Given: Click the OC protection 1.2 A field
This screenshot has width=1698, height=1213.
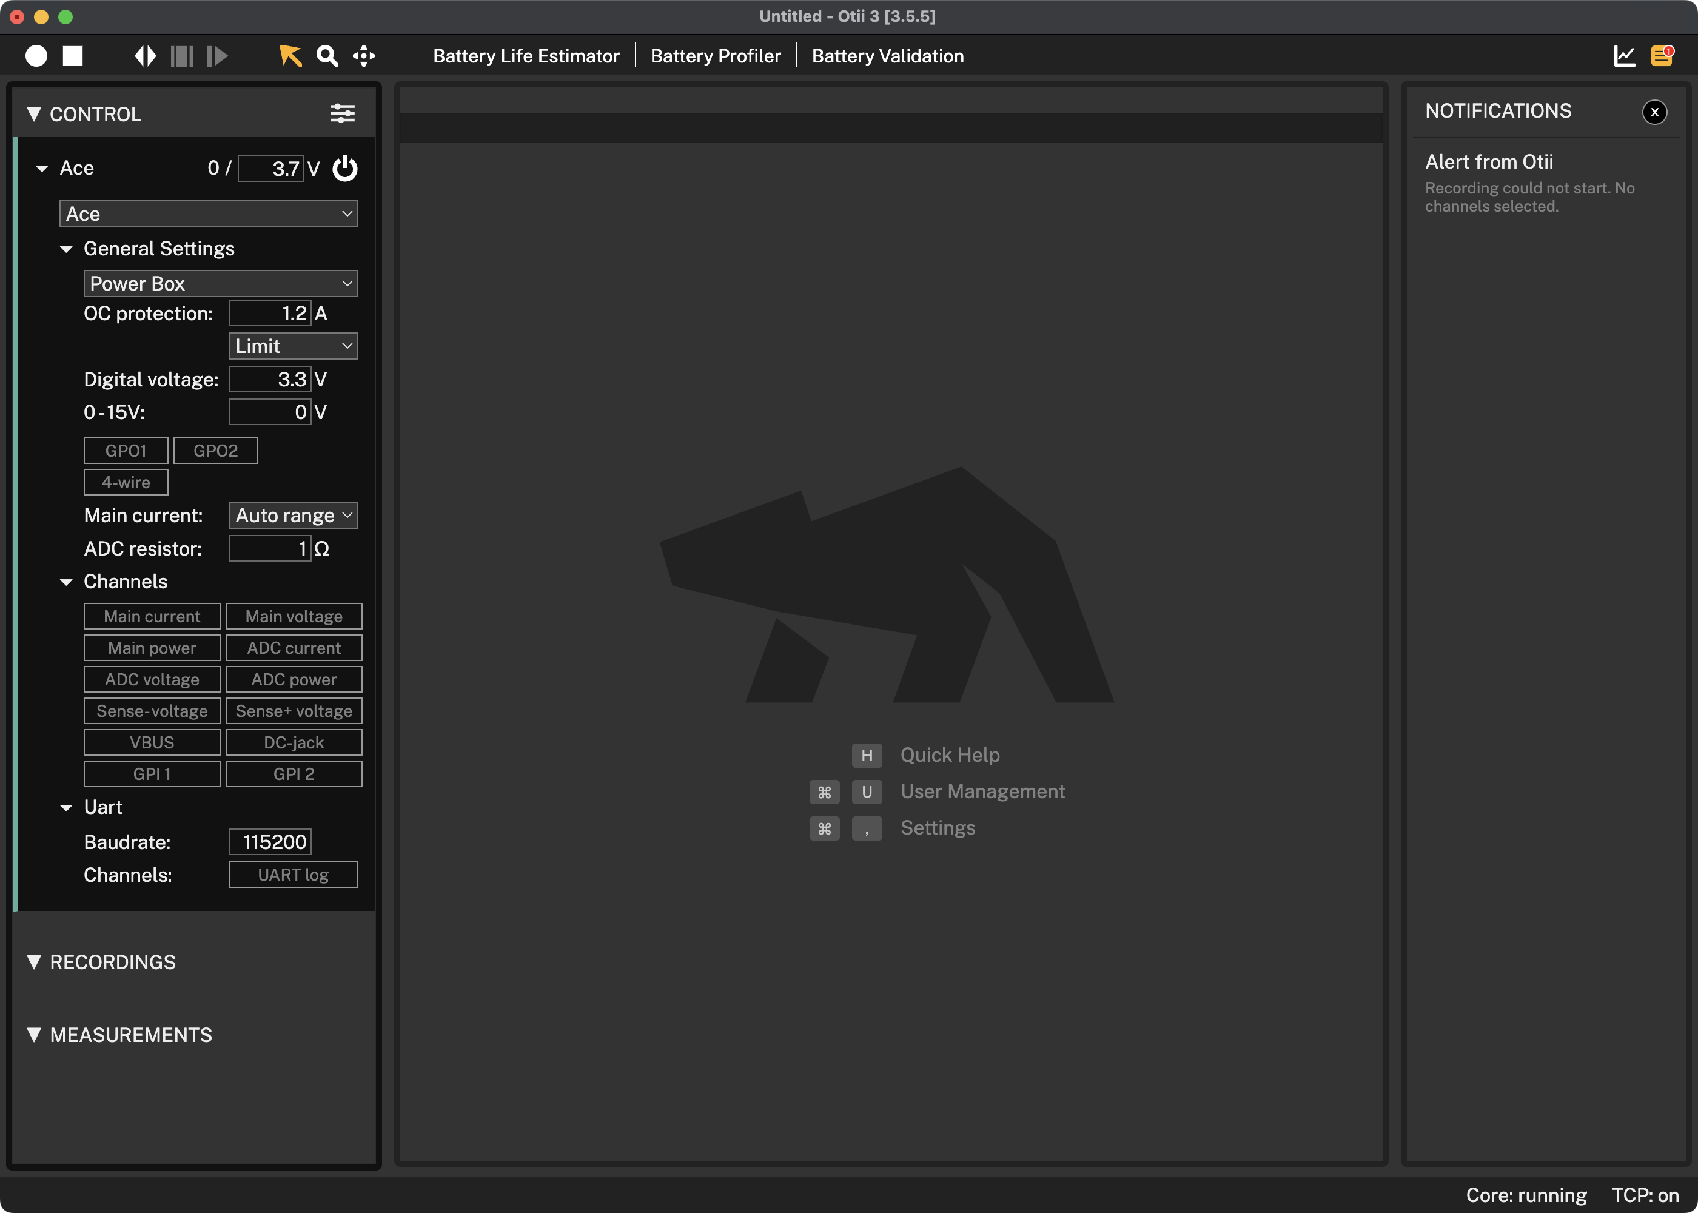Looking at the screenshot, I should (270, 313).
